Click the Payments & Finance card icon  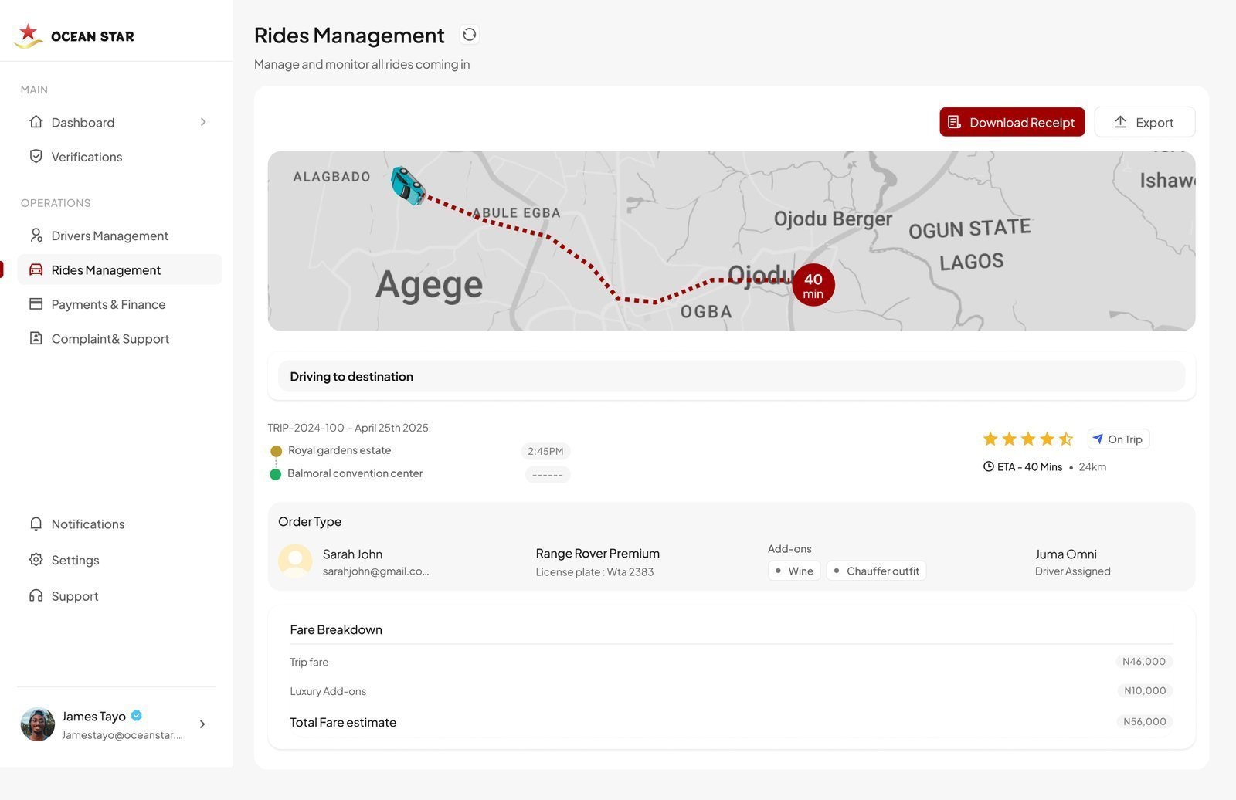36,304
